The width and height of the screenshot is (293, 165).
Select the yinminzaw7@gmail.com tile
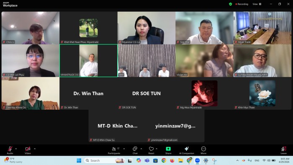click(x=175, y=126)
